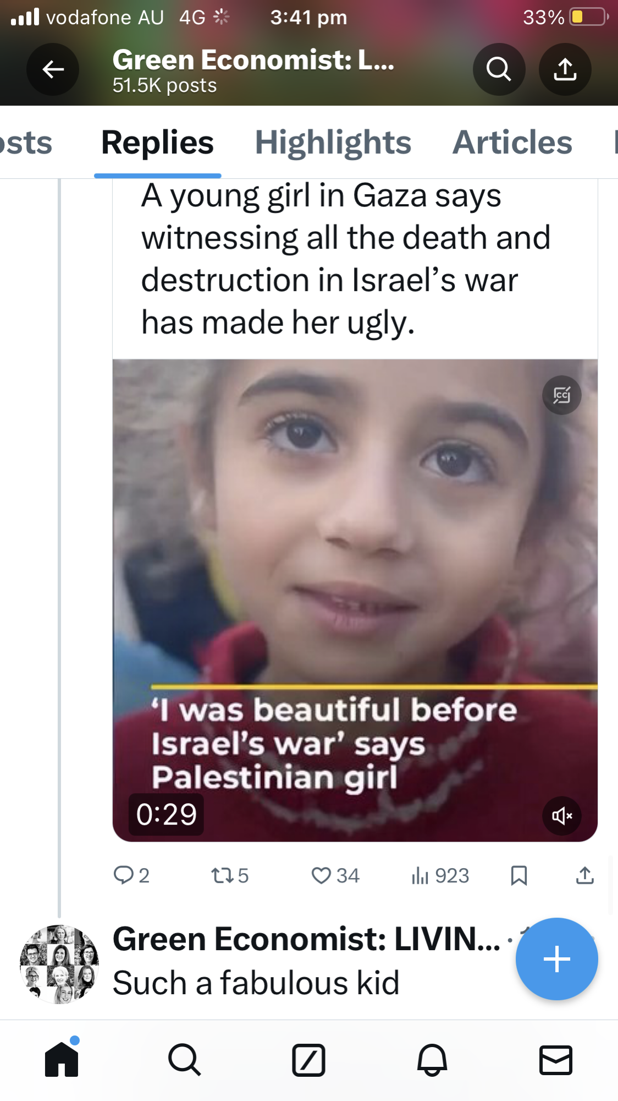
Task: Unmute the video sound
Action: pyautogui.click(x=561, y=815)
